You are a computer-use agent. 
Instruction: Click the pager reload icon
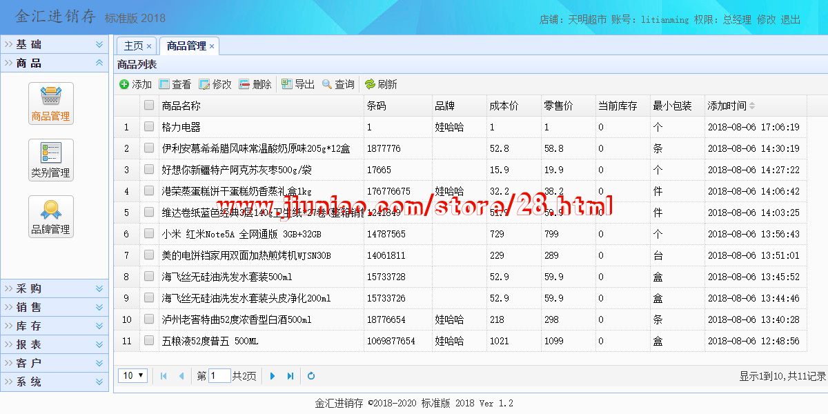coord(311,376)
